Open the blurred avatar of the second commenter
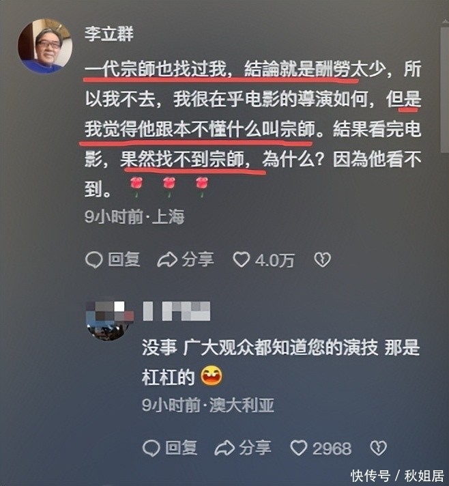The image size is (449, 486). 109,321
